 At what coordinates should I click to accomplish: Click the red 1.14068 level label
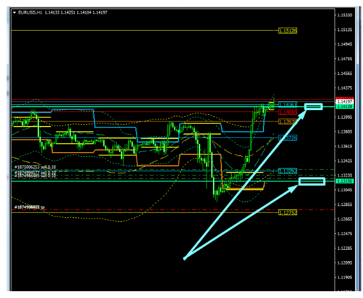pos(287,112)
